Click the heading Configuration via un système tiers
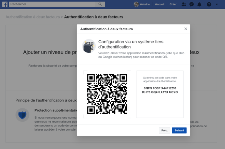This screenshot has width=225, height=149. click(131, 42)
